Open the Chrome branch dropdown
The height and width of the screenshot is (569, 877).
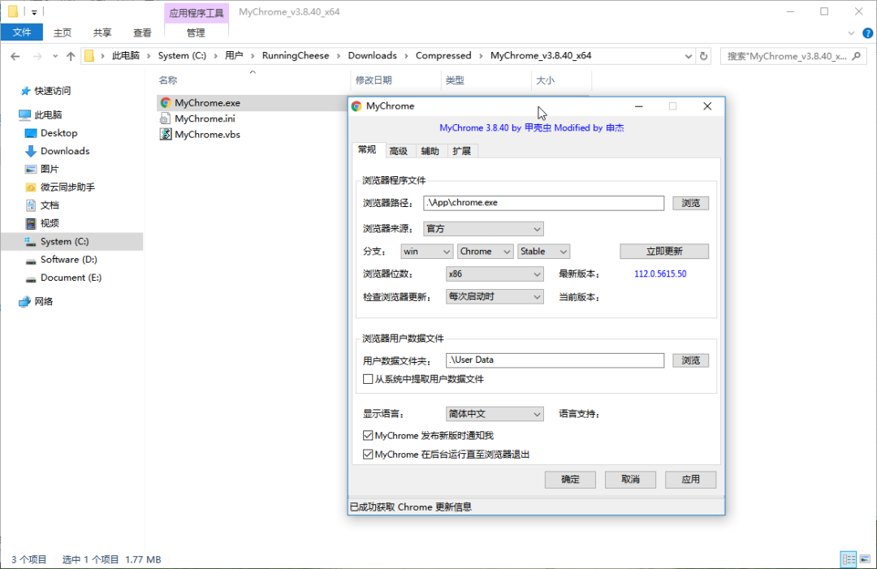coord(485,252)
